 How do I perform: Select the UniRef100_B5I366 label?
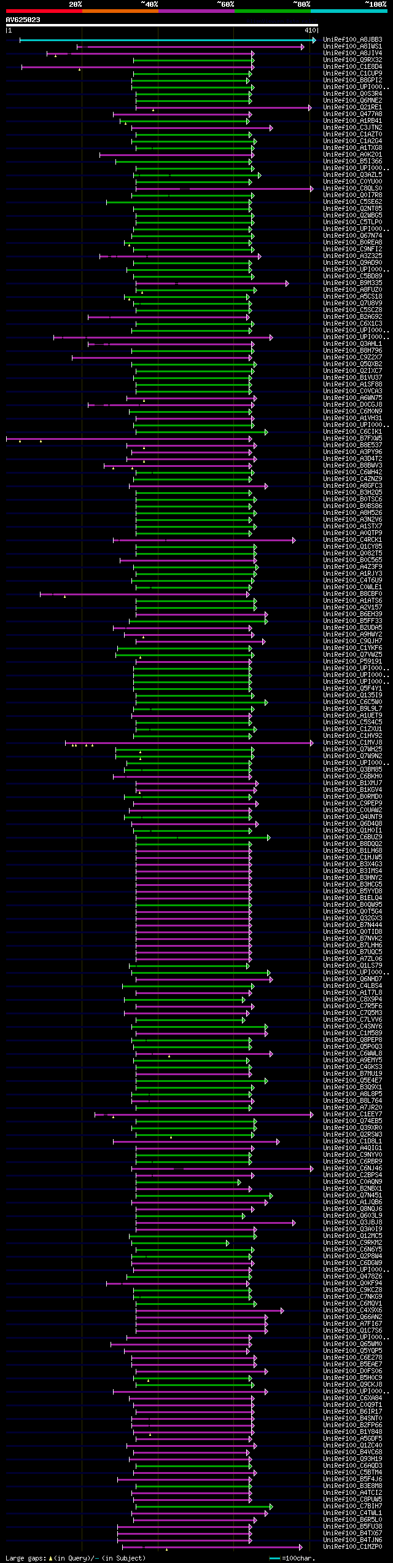(352, 162)
